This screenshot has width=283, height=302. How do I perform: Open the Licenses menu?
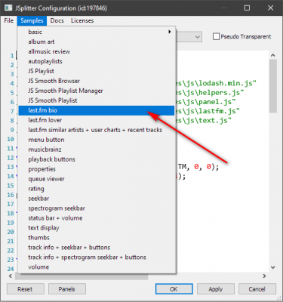82,20
